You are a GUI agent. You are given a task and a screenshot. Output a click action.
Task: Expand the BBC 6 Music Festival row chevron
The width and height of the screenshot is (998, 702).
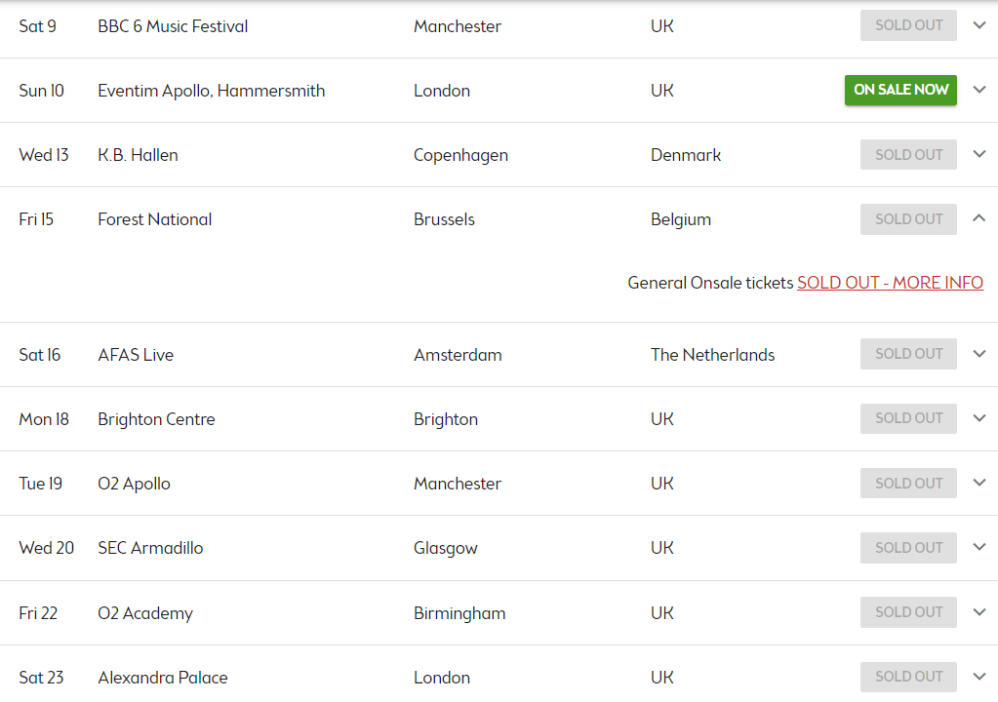pos(979,25)
